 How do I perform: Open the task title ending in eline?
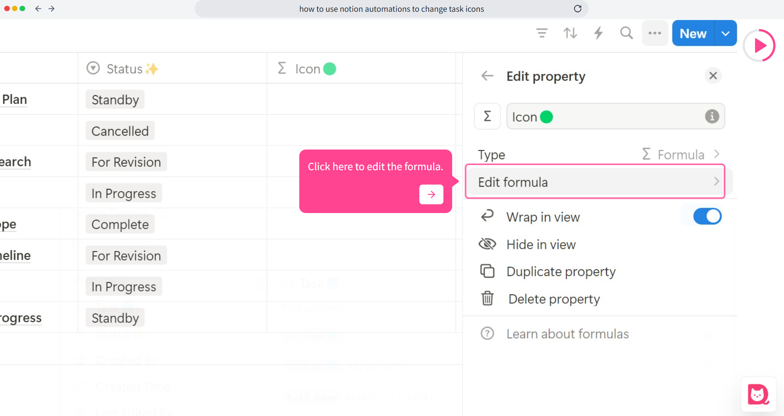tap(15, 255)
